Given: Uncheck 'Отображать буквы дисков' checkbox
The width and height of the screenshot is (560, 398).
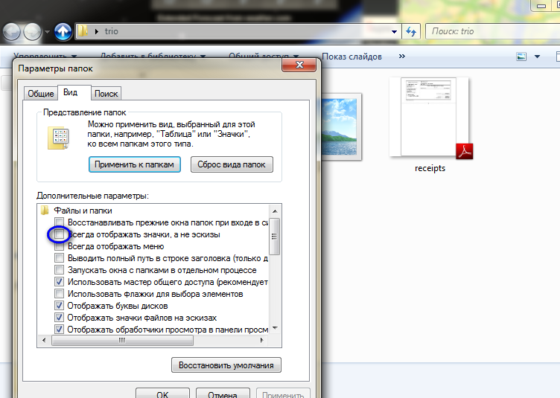Looking at the screenshot, I should click(59, 306).
